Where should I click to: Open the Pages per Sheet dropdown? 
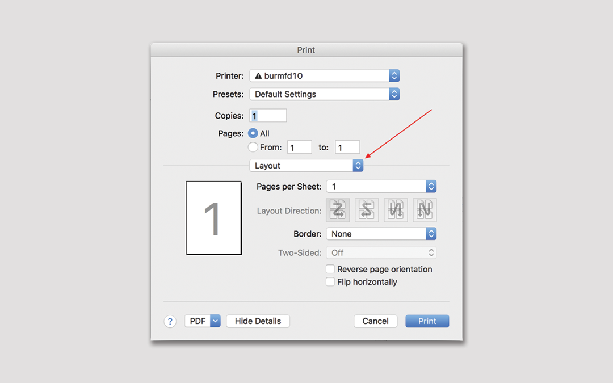[381, 186]
